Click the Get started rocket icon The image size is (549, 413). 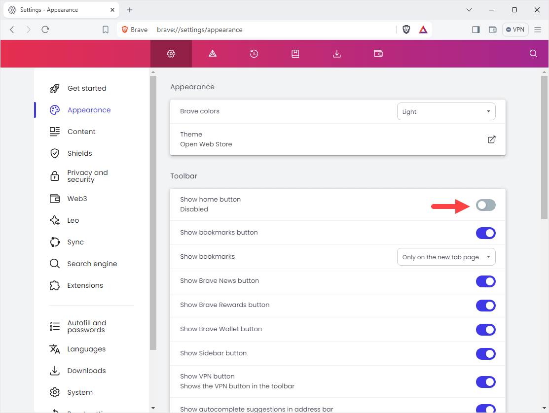55,89
